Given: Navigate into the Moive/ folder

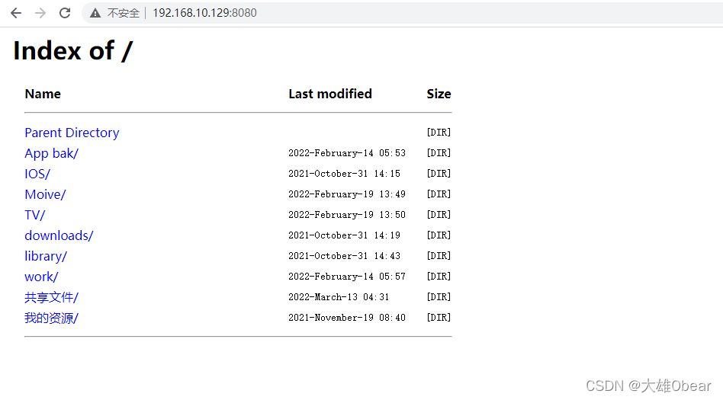Looking at the screenshot, I should pos(45,194).
